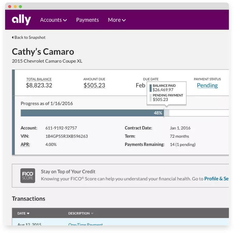Expand the More dropdown menu

click(117, 20)
